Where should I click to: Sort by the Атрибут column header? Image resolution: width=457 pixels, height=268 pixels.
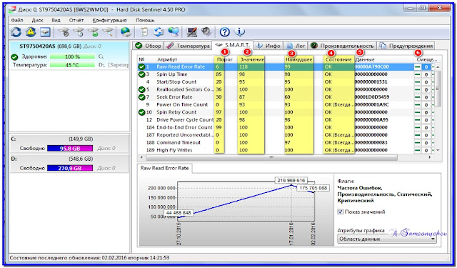tap(167, 59)
